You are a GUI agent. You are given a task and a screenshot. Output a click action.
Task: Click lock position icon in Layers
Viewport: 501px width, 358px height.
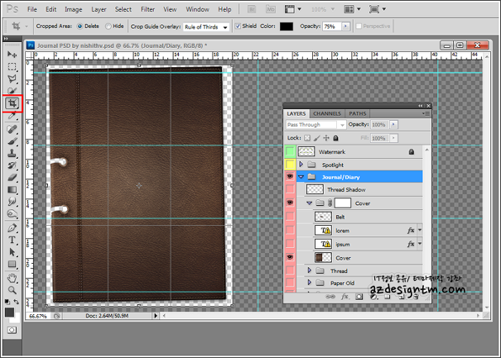coord(326,138)
